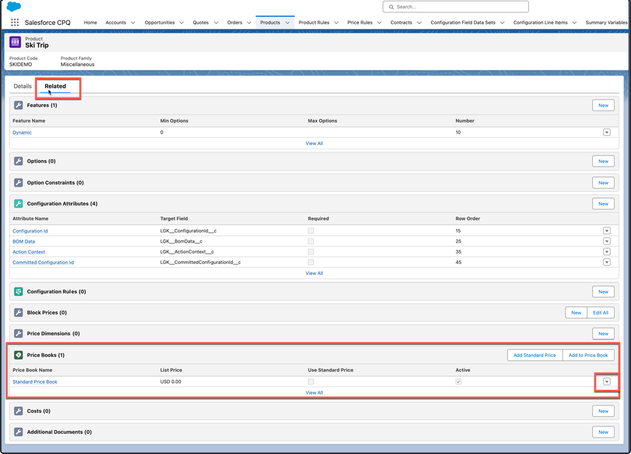Viewport: 631px width, 454px height.
Task: Select the Related tab
Action: [55, 86]
